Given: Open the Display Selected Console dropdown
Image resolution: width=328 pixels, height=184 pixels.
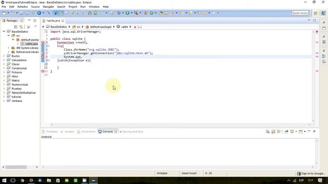Looking at the screenshot, I should pyautogui.click(x=296, y=131).
